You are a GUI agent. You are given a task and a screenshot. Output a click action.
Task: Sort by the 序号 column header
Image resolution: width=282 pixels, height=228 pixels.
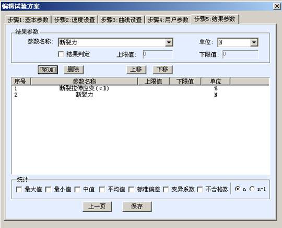(x=21, y=82)
